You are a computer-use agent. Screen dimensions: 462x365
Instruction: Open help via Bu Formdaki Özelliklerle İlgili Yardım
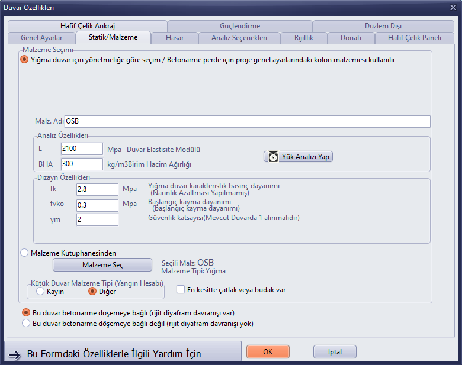pyautogui.click(x=123, y=351)
